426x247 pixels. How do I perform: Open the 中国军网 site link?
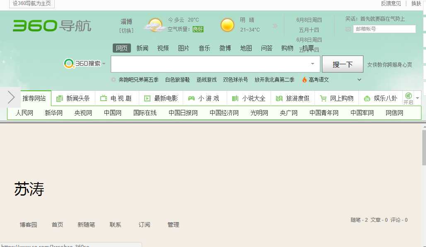click(x=362, y=113)
